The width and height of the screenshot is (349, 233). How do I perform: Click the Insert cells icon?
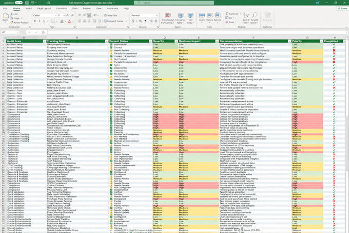click(202, 17)
